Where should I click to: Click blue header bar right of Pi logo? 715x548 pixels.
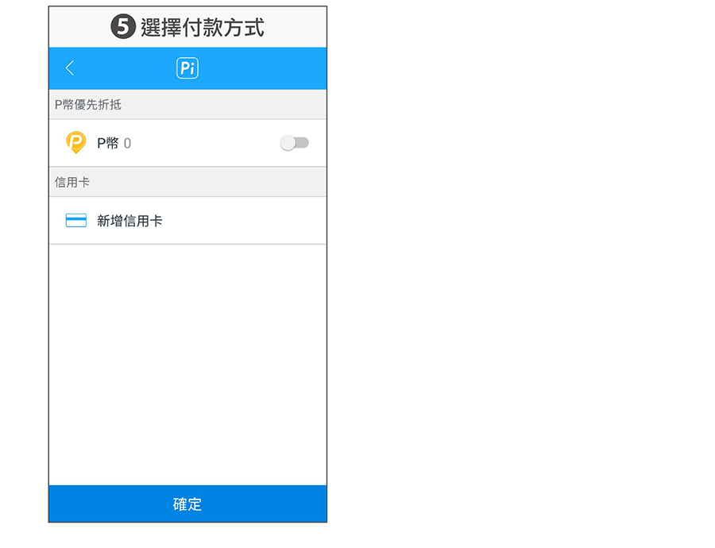tap(262, 68)
